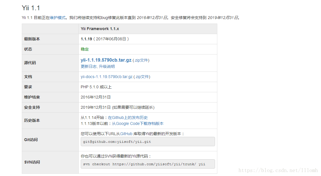The width and height of the screenshot is (321, 176).
Task: Click the 要求 row label
Action: pyautogui.click(x=28, y=87)
